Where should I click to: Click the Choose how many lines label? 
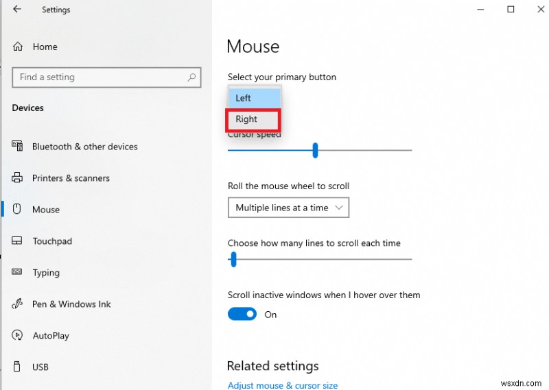(314, 243)
